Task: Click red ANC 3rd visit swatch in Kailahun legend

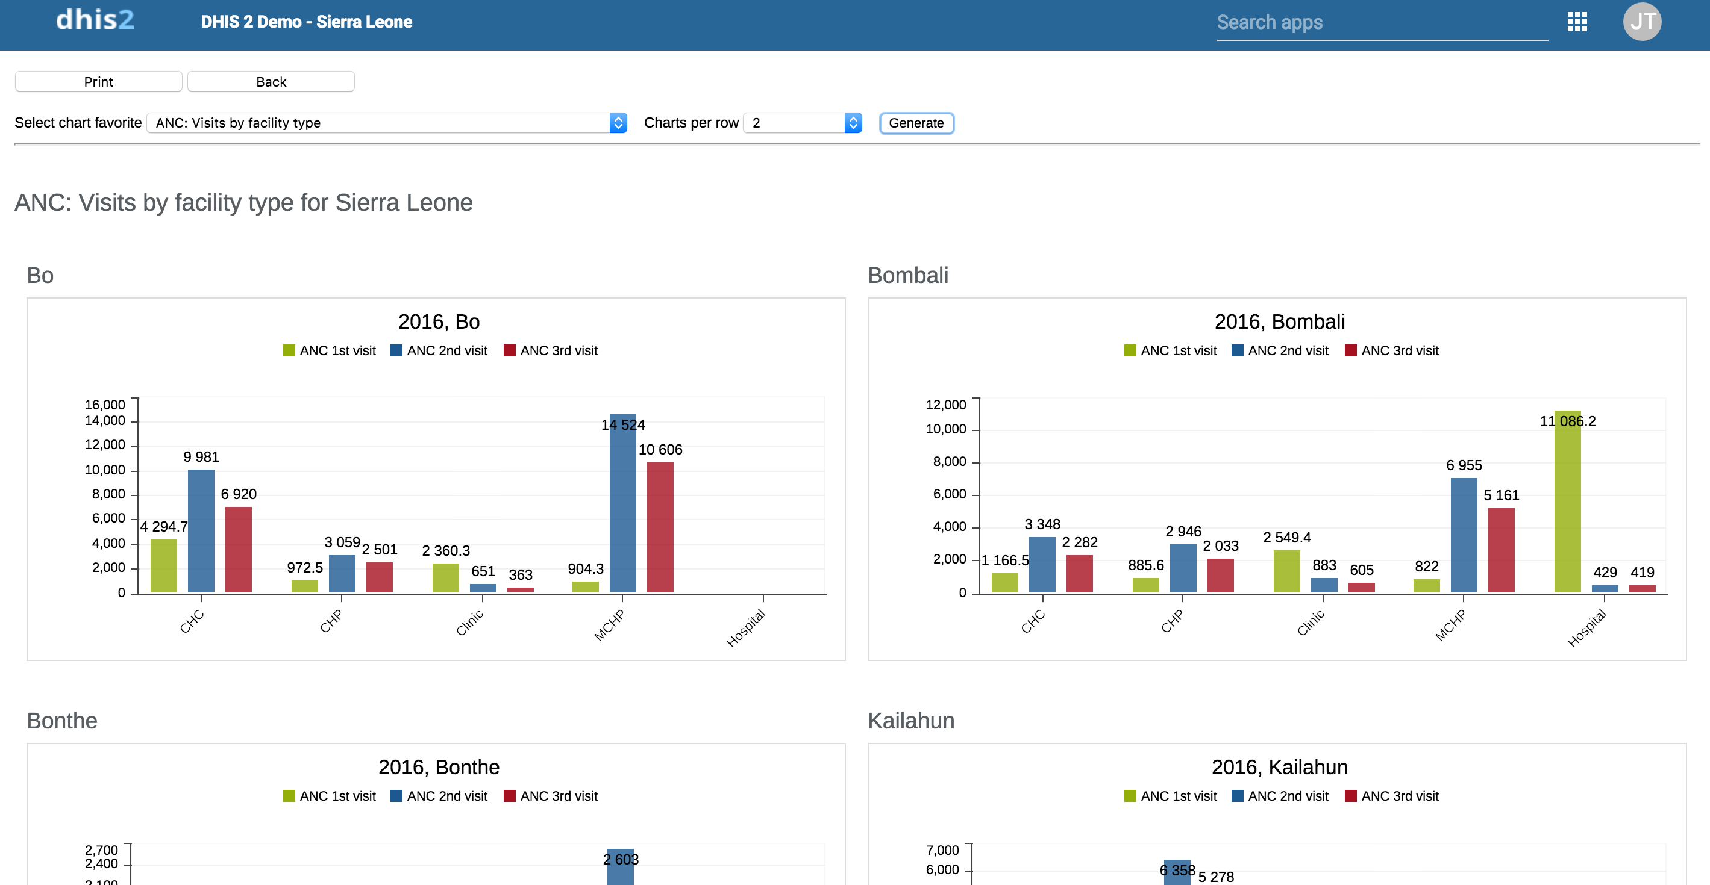Action: (1350, 795)
